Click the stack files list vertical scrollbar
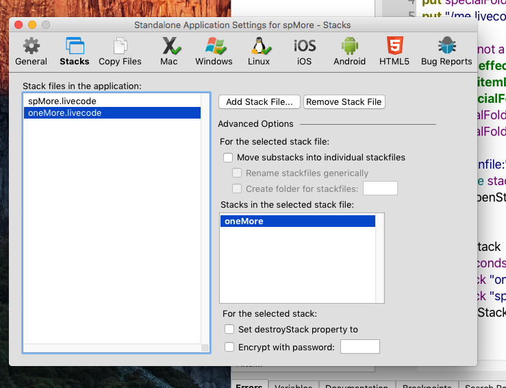The image size is (506, 388). (205, 219)
